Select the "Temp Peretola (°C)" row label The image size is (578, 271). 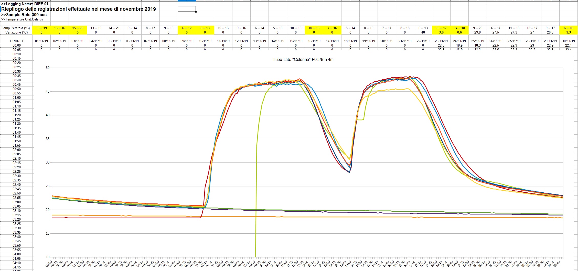[16, 28]
